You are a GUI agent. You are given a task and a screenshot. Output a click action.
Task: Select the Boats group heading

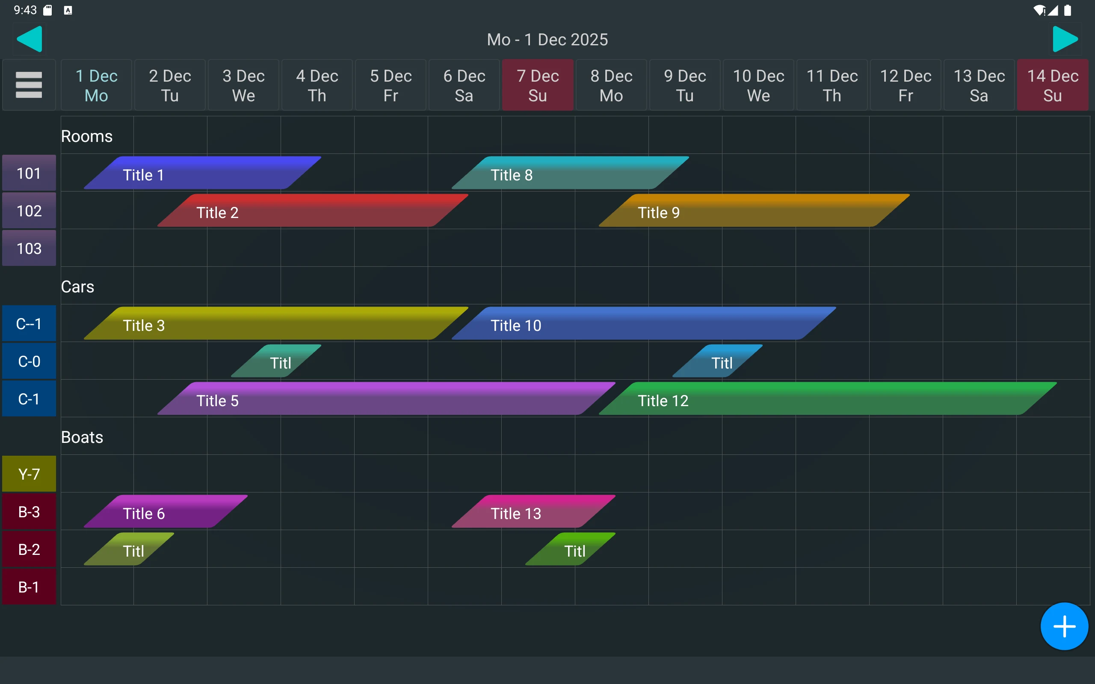tap(82, 437)
